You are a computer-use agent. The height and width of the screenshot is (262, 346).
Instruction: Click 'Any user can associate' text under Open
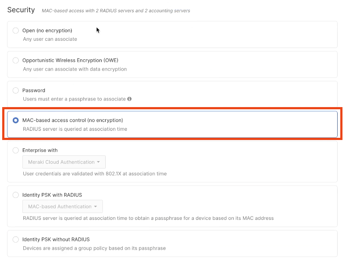[x=50, y=39]
